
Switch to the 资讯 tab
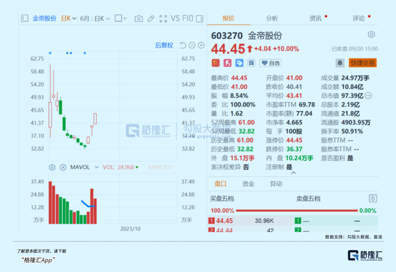[x=316, y=18]
